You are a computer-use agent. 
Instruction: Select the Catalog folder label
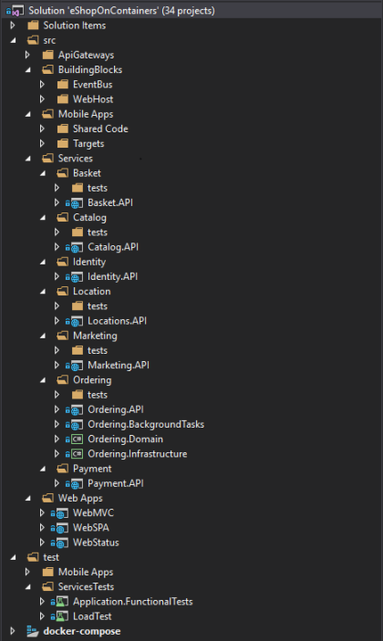89,218
